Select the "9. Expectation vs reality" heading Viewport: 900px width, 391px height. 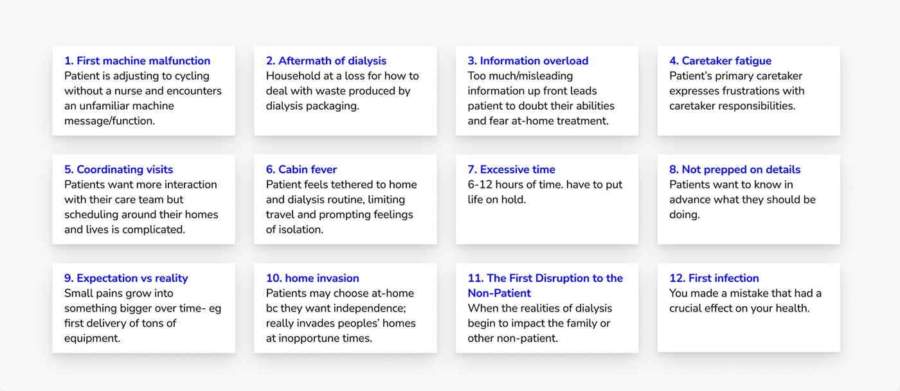126,278
